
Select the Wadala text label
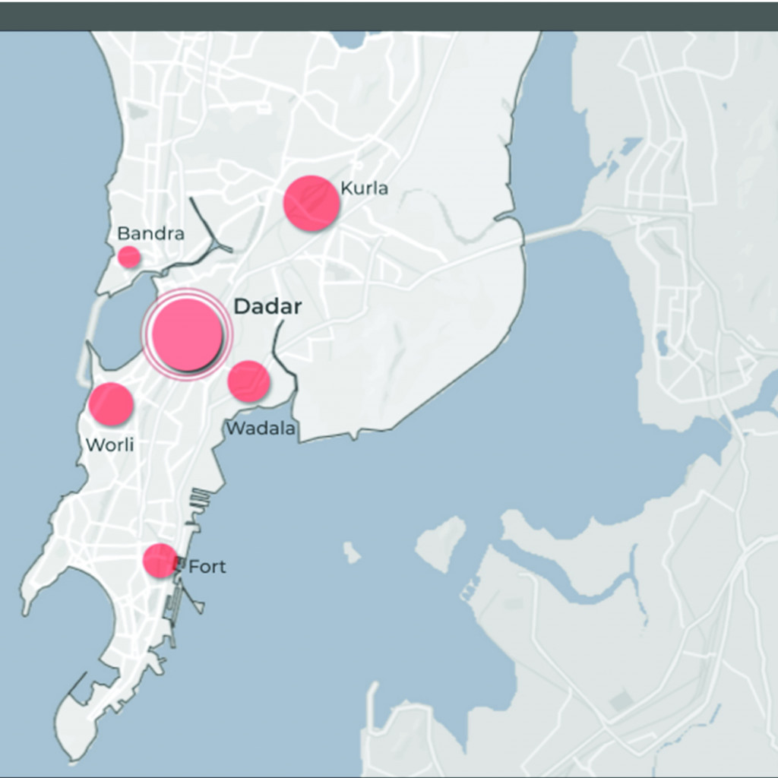point(261,429)
